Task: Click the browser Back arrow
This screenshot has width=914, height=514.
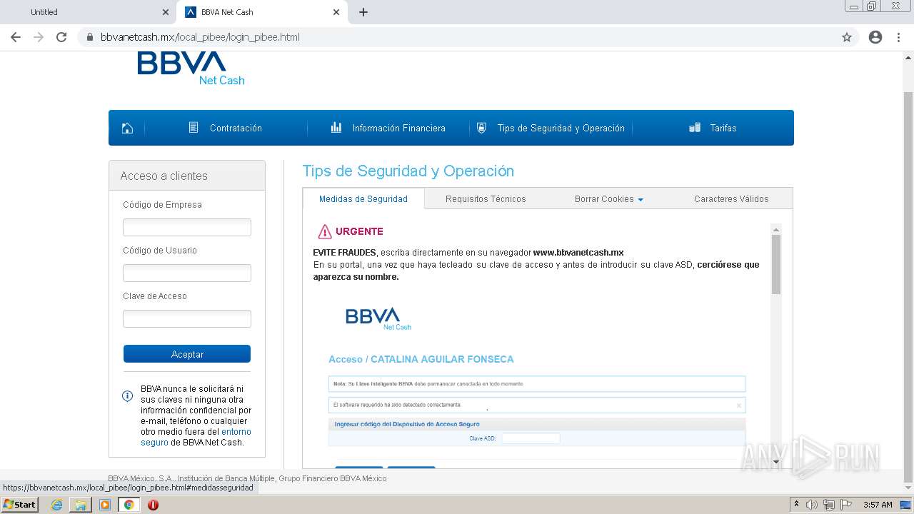Action: coord(16,37)
